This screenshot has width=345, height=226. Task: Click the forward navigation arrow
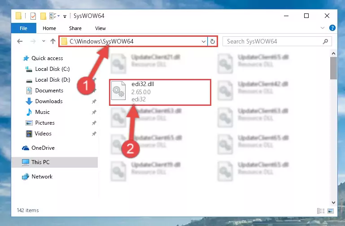33,41
